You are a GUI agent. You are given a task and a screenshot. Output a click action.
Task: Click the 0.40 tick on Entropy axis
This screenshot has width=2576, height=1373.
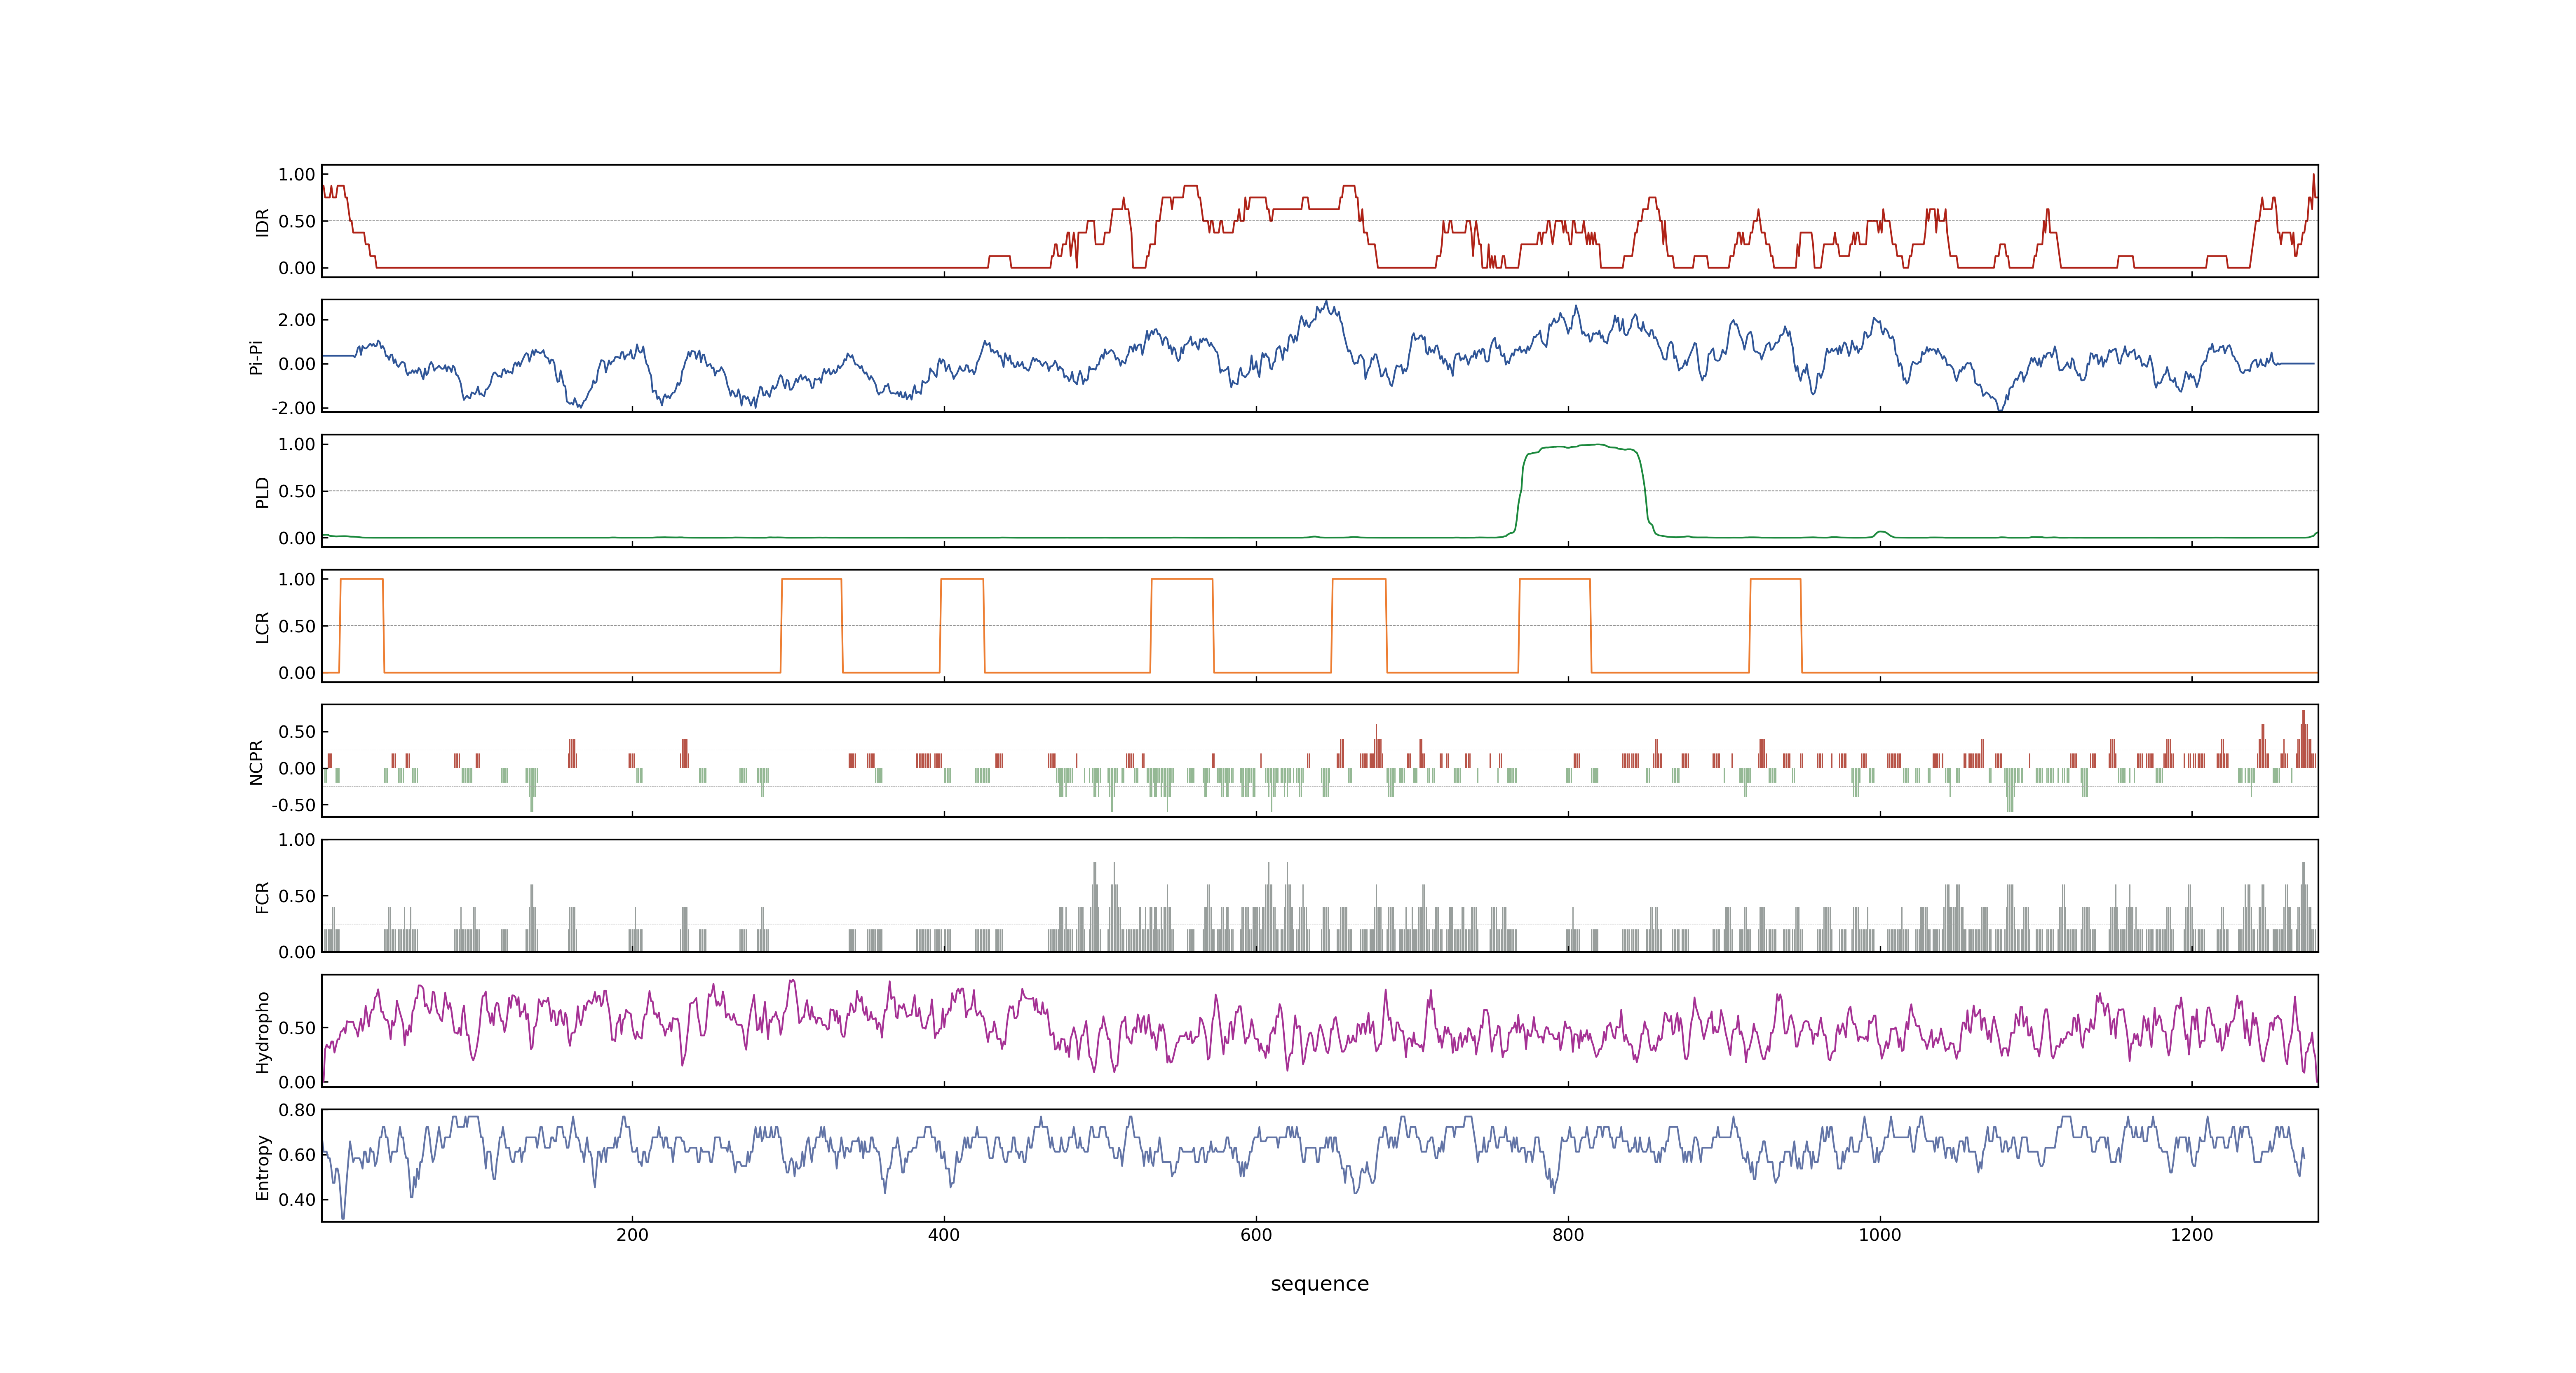(297, 1199)
